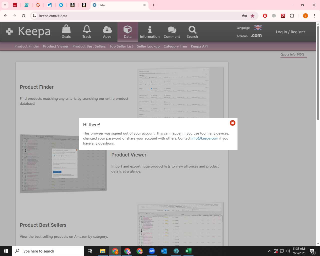Open the Comment speech bubble section

point(172,32)
